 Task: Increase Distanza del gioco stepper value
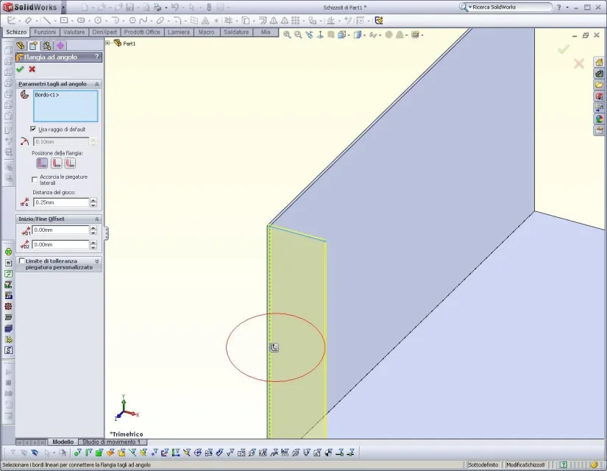(x=93, y=200)
